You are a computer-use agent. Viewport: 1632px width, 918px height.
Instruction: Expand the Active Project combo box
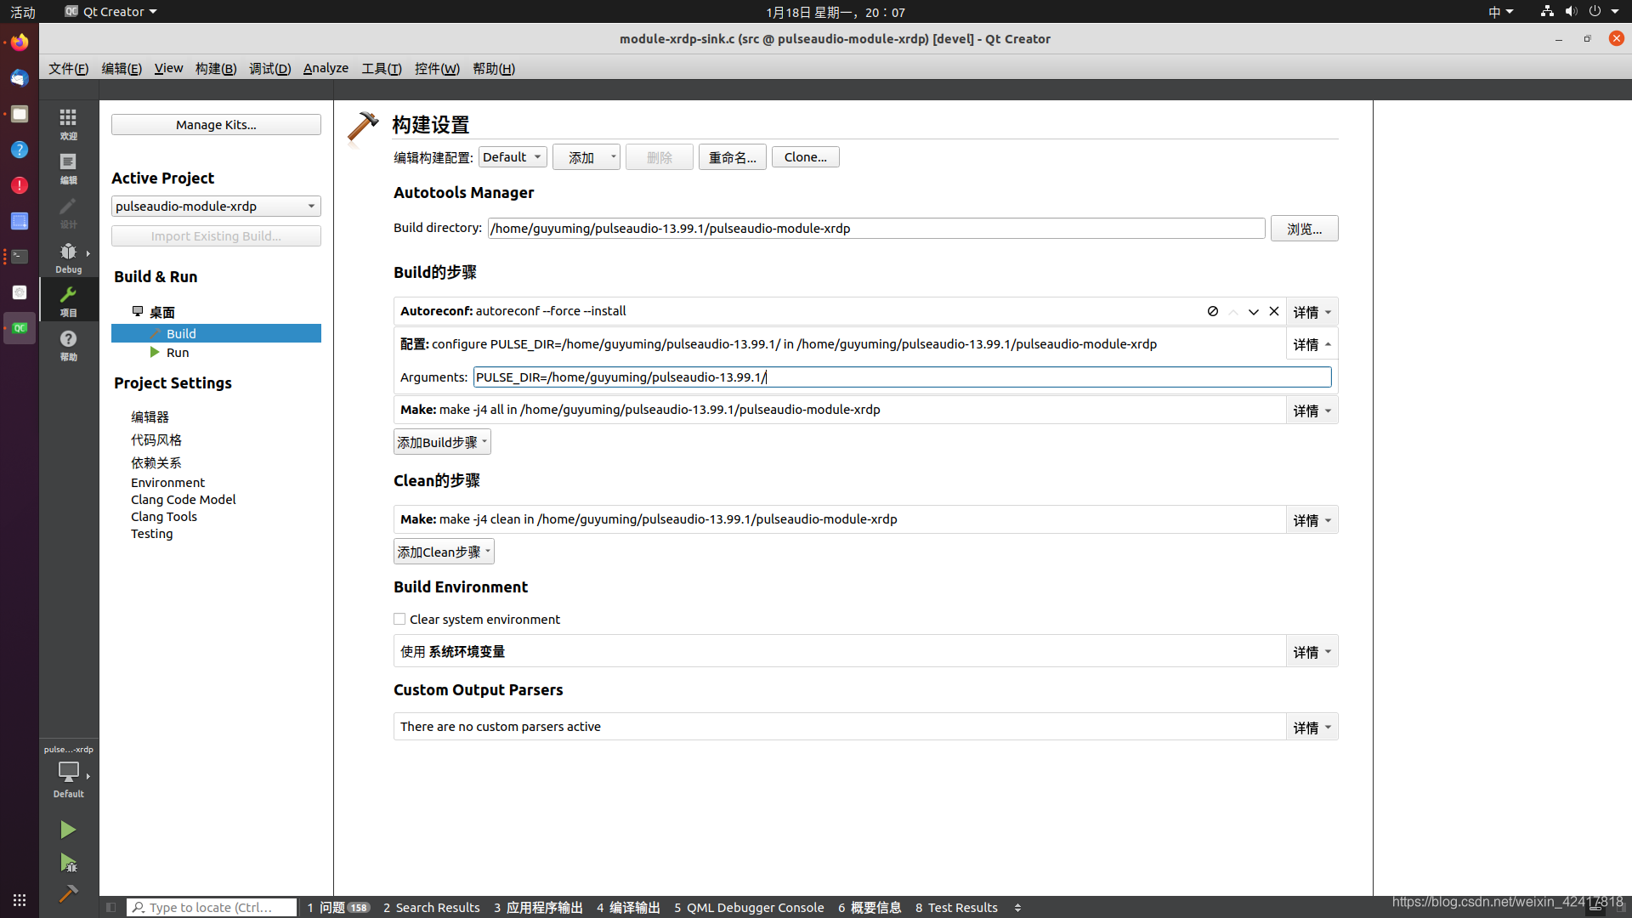(216, 207)
